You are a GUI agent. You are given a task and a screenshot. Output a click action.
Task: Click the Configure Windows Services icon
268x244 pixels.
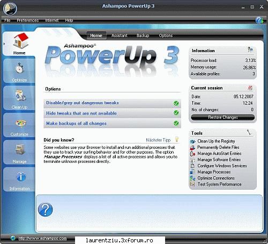(x=192, y=166)
